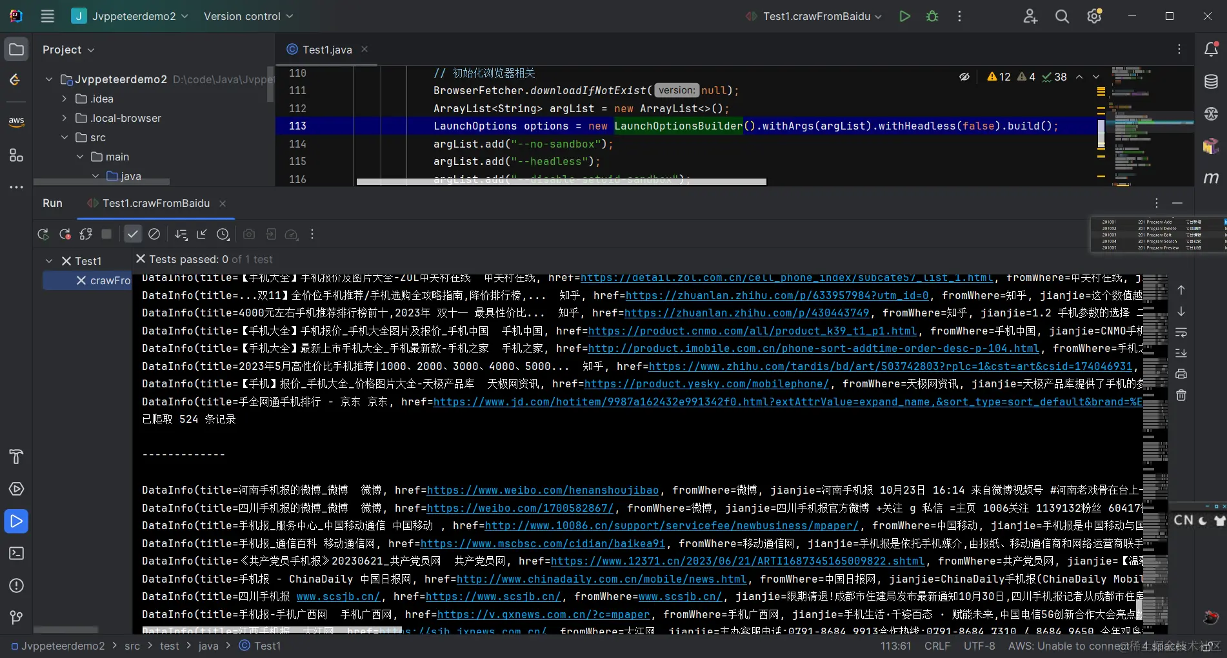Open the Structure tool window
The height and width of the screenshot is (658, 1227).
pos(16,155)
